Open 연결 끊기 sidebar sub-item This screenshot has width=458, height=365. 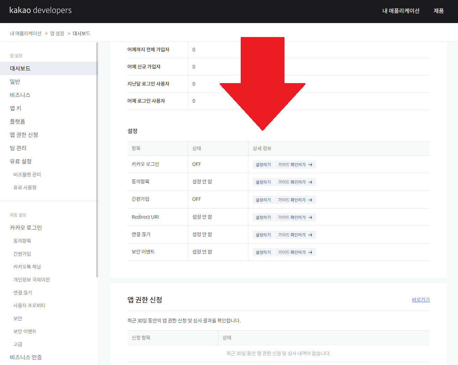pos(23,293)
